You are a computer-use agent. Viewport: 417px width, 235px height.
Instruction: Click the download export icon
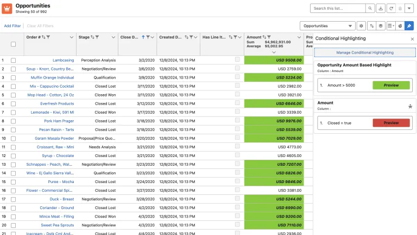tap(381, 9)
